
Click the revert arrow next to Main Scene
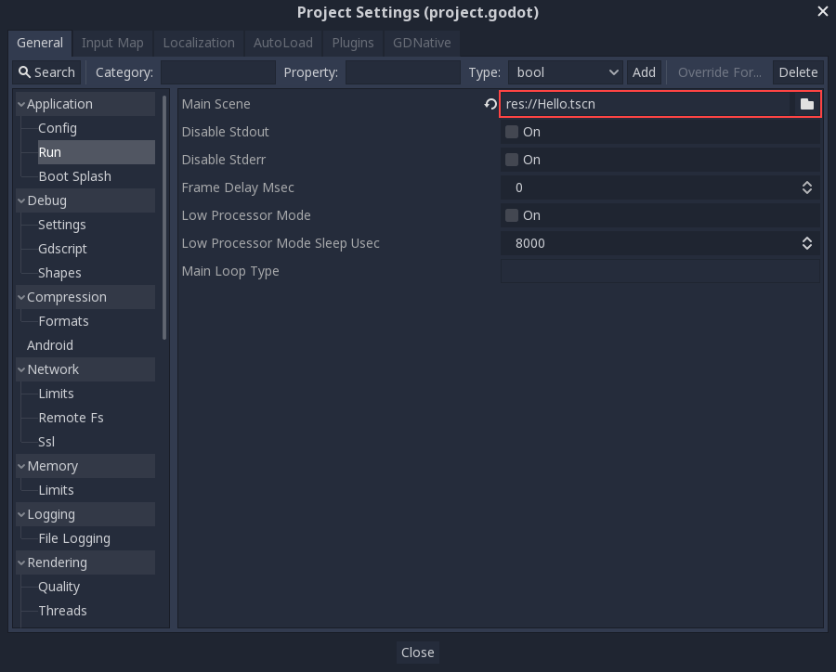point(490,104)
